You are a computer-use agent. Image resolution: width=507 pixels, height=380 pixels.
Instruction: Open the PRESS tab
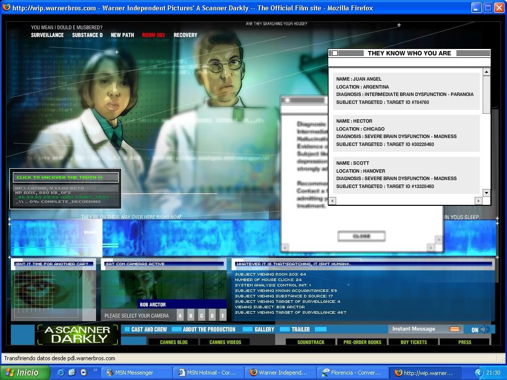(464, 342)
